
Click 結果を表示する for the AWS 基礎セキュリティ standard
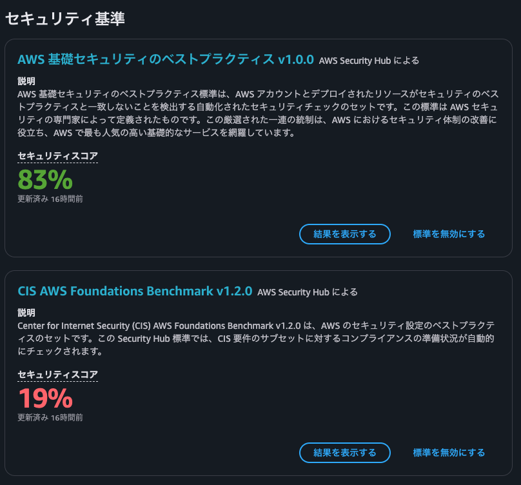pos(345,234)
